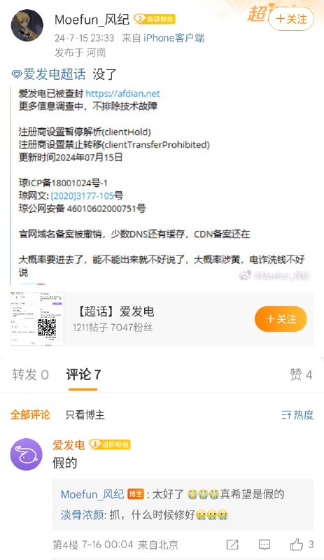This screenshot has height=560, width=324.
Task: Filter comments by 只看博主
Action: coord(85,414)
